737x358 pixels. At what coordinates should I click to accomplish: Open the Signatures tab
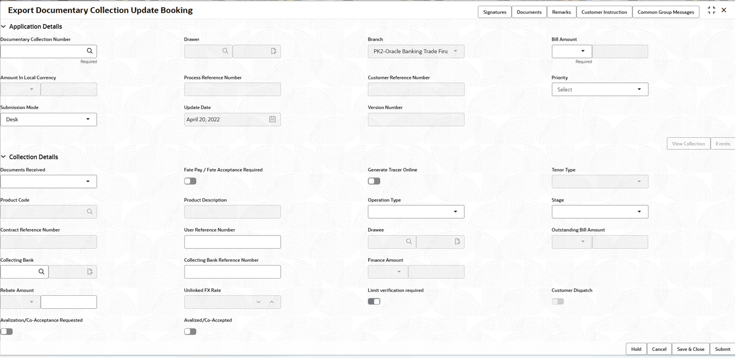click(x=495, y=12)
